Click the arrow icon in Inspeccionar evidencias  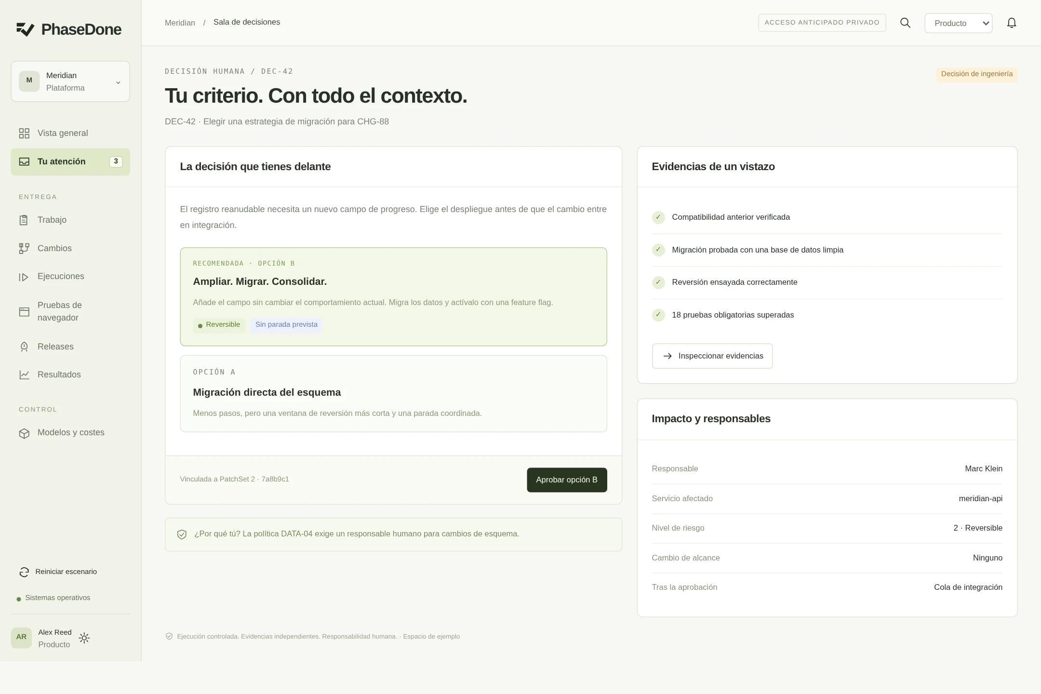[x=667, y=356]
